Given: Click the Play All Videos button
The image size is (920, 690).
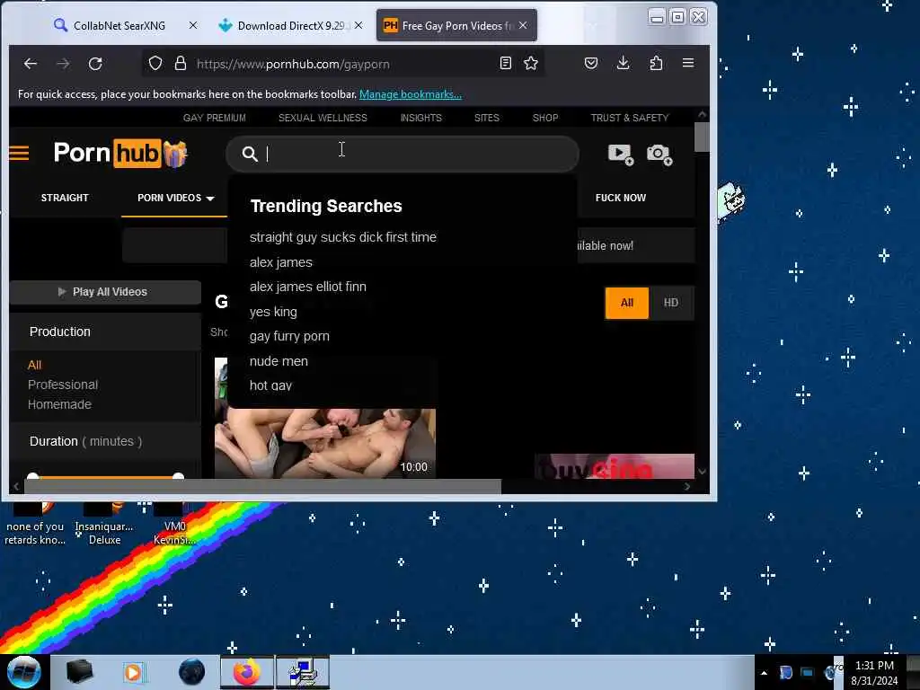Looking at the screenshot, I should 105,292.
